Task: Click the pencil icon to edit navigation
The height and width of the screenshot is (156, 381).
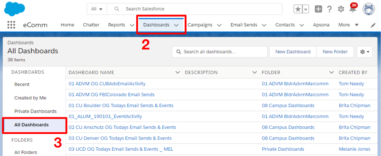Action: tap(373, 25)
